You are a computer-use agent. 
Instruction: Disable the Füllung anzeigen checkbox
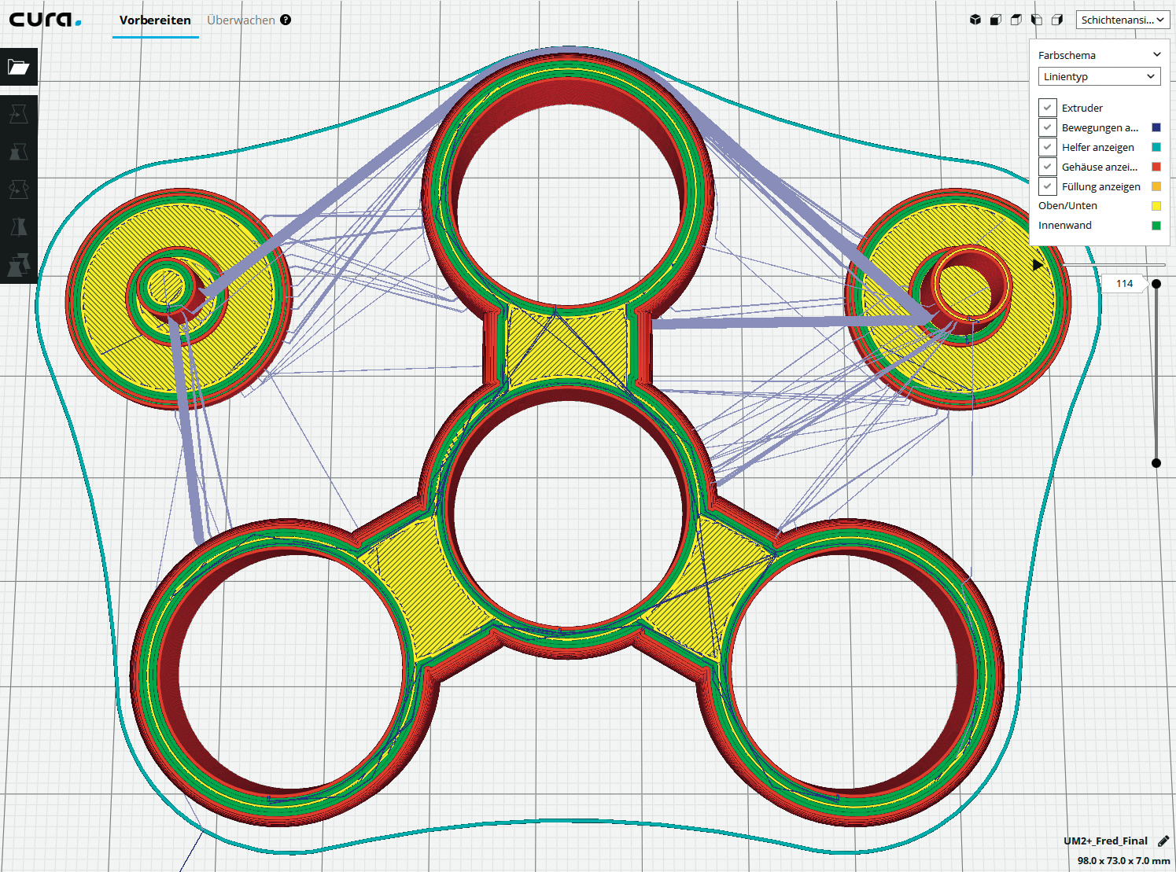coord(1047,186)
